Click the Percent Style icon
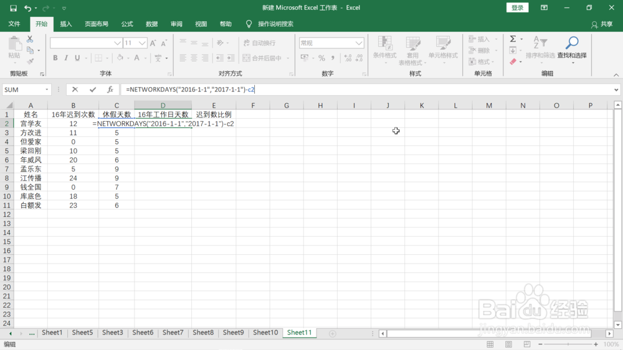623x350 pixels. 321,58
